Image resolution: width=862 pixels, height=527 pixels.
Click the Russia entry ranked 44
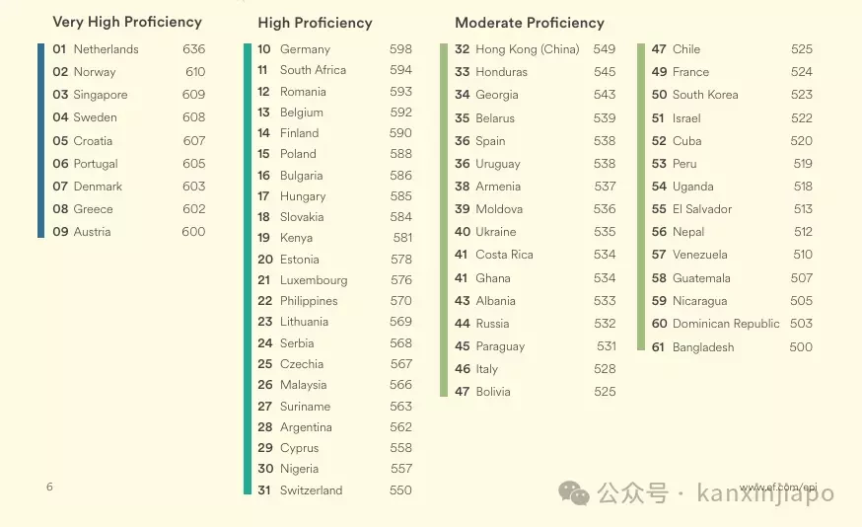click(535, 324)
